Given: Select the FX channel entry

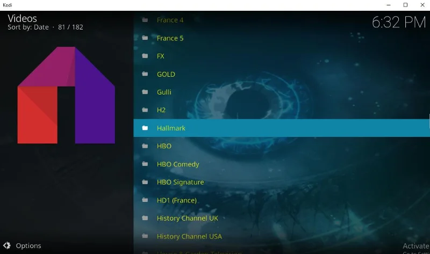Looking at the screenshot, I should click(282, 56).
